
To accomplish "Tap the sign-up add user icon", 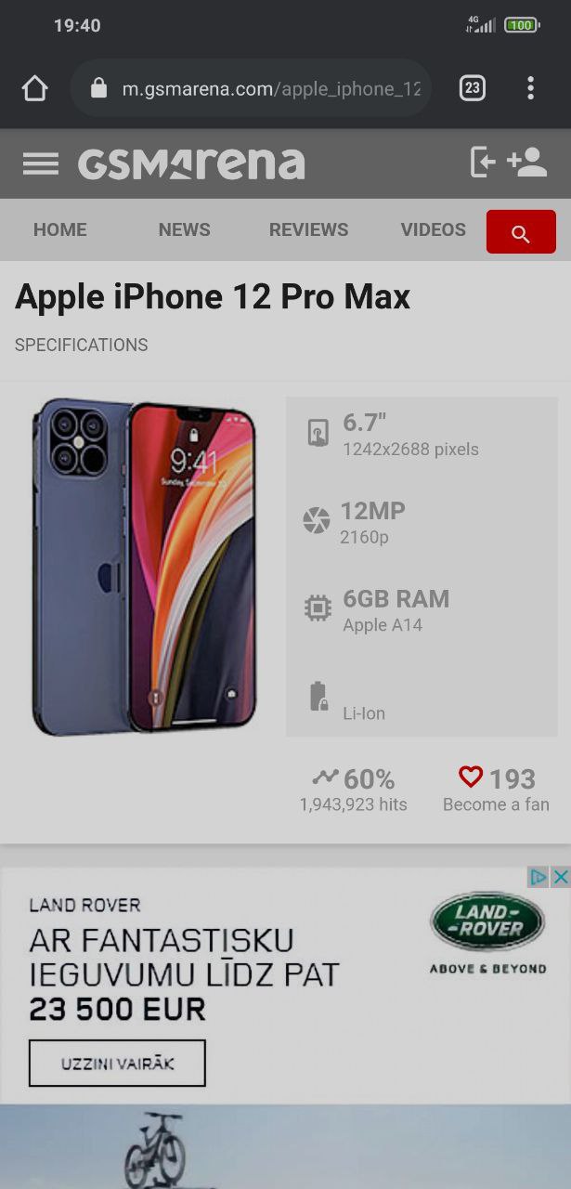I will (x=527, y=162).
